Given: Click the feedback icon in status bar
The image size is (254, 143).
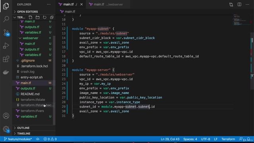Looking at the screenshot, I should coord(241,139).
